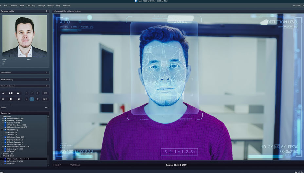Viewport: 304px width, 173px height.
Task: Expand the View event log section
Action: (46, 79)
